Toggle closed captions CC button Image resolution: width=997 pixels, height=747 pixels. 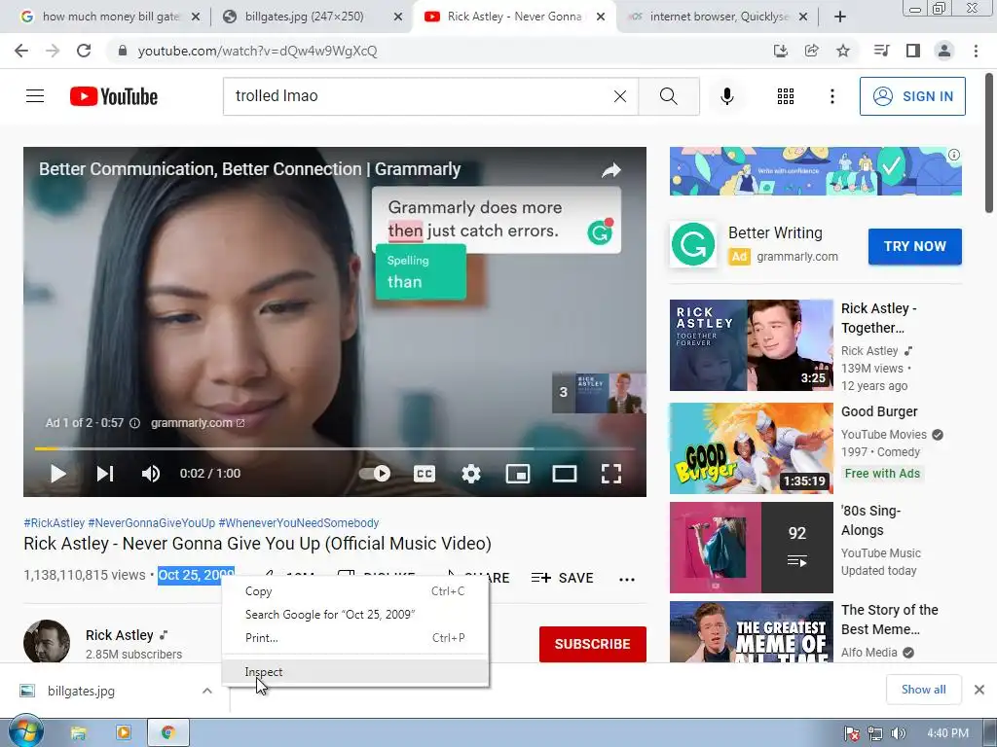pyautogui.click(x=425, y=474)
